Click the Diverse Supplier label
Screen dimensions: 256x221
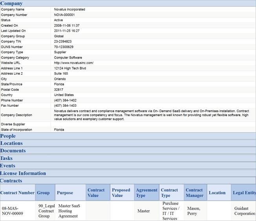pyautogui.click(x=13, y=124)
